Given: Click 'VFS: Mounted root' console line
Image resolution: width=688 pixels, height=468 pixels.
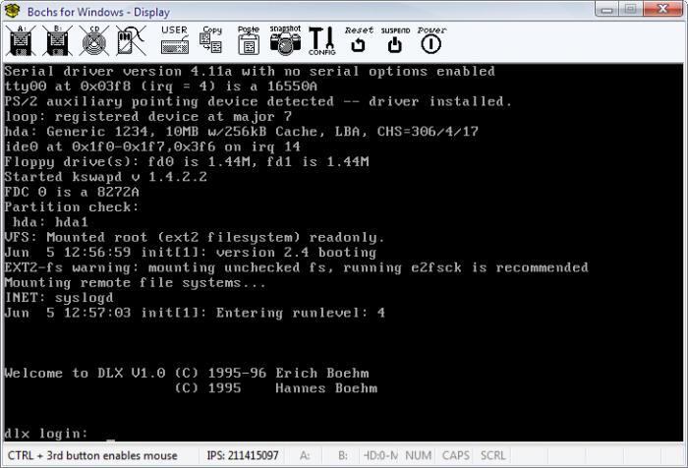Looking at the screenshot, I should [195, 238].
